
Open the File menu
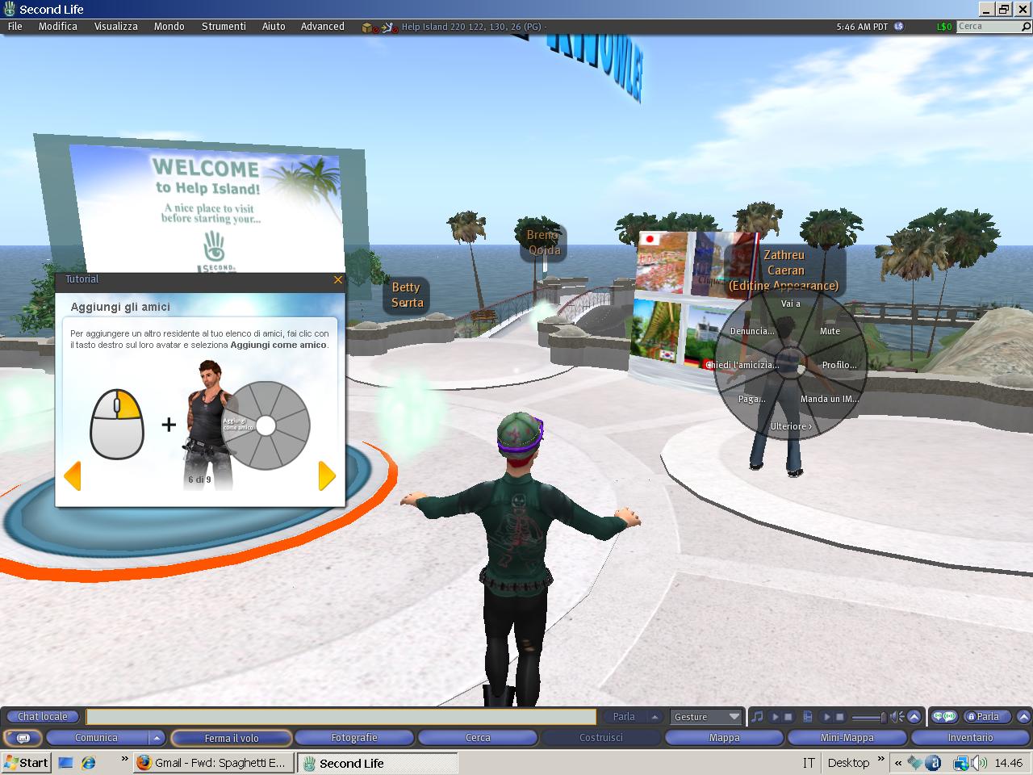click(15, 27)
